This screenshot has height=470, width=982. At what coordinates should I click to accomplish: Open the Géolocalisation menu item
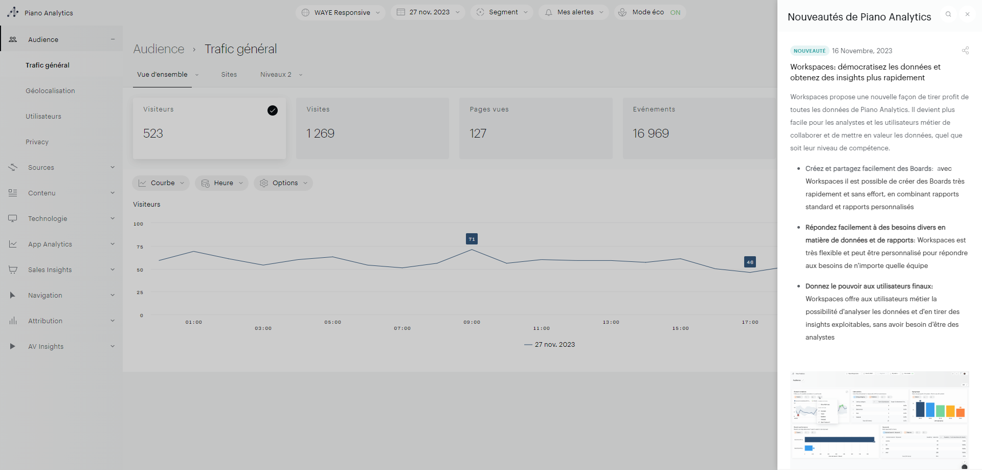coord(50,91)
